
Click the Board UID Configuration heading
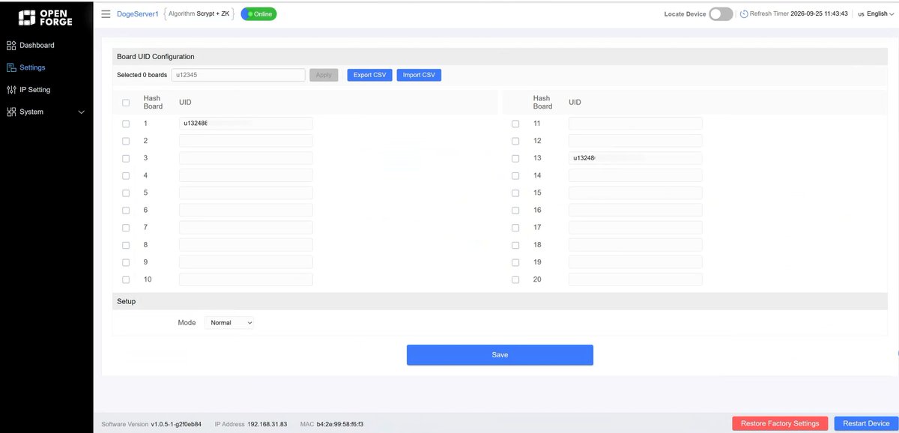156,56
